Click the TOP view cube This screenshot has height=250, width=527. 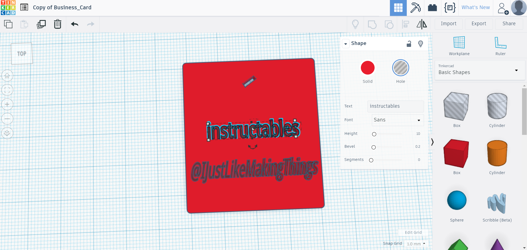coord(22,54)
